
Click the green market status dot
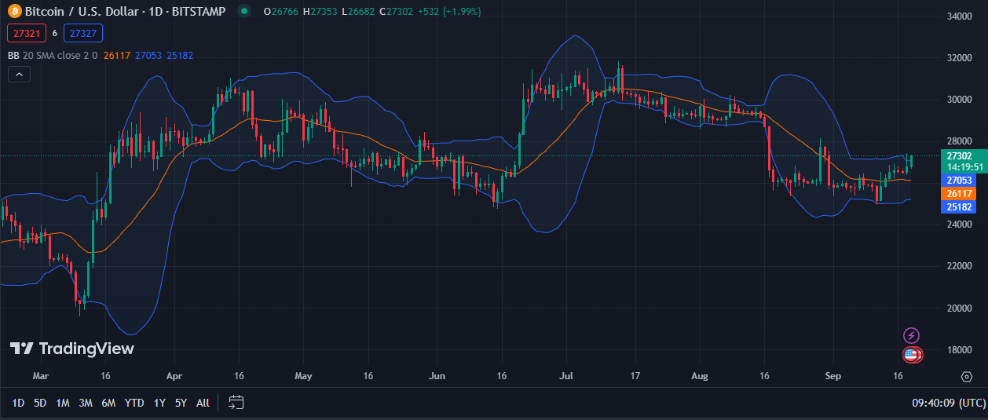tap(244, 12)
